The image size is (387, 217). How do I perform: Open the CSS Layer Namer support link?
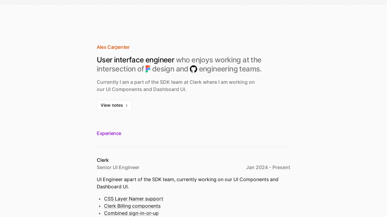[134, 199]
